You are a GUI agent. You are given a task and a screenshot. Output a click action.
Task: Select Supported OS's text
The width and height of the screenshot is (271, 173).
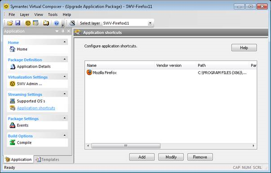tap(31, 101)
